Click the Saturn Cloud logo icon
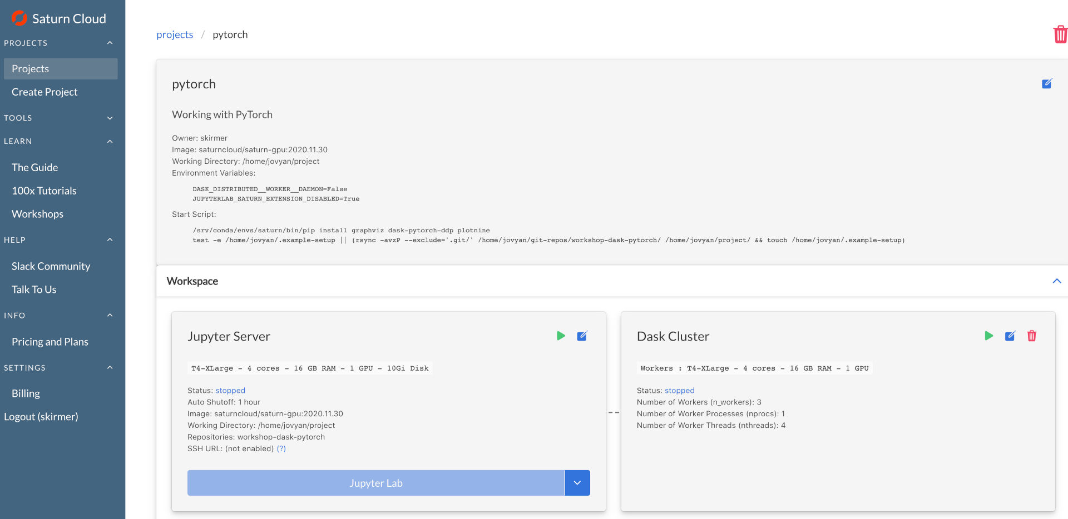Viewport: 1068px width, 519px height. pos(19,18)
